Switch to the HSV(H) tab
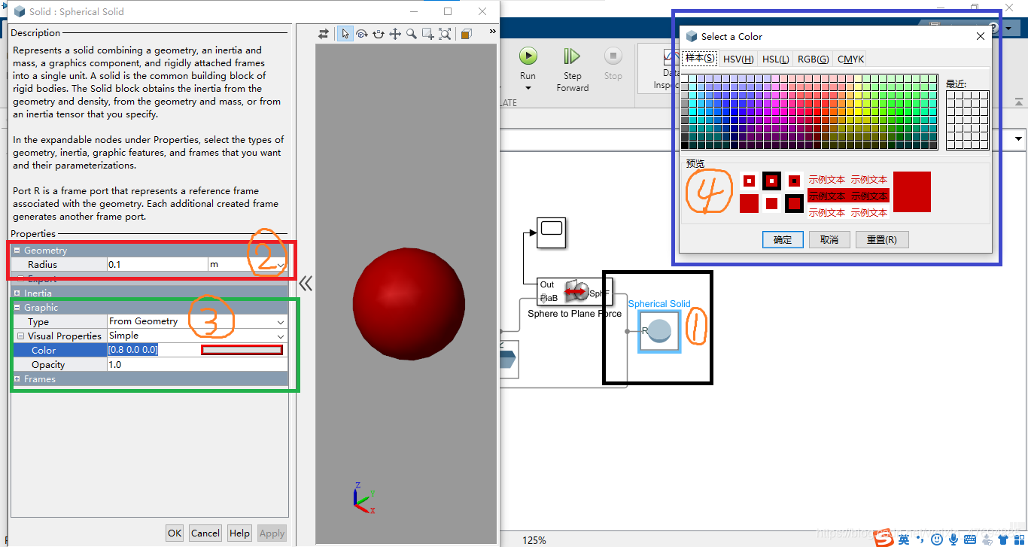The image size is (1028, 547). pyautogui.click(x=738, y=59)
